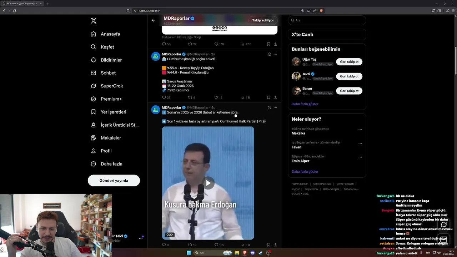457x257 pixels.
Task: Open Bildirimler notifications
Action: click(x=106, y=60)
